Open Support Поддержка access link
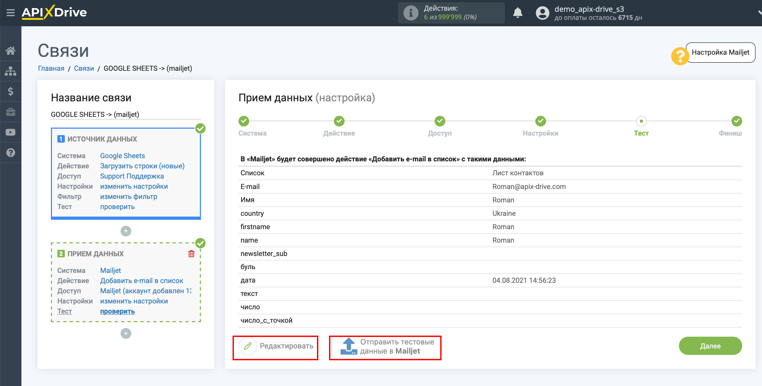Viewport: 762px width, 386px height. [x=132, y=176]
